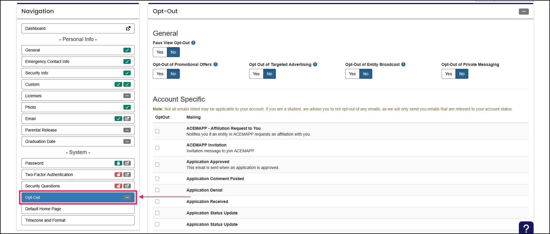The width and height of the screenshot is (550, 234).
Task: Check ACEMAPP Invitation opt-out box
Action: coord(157,148)
